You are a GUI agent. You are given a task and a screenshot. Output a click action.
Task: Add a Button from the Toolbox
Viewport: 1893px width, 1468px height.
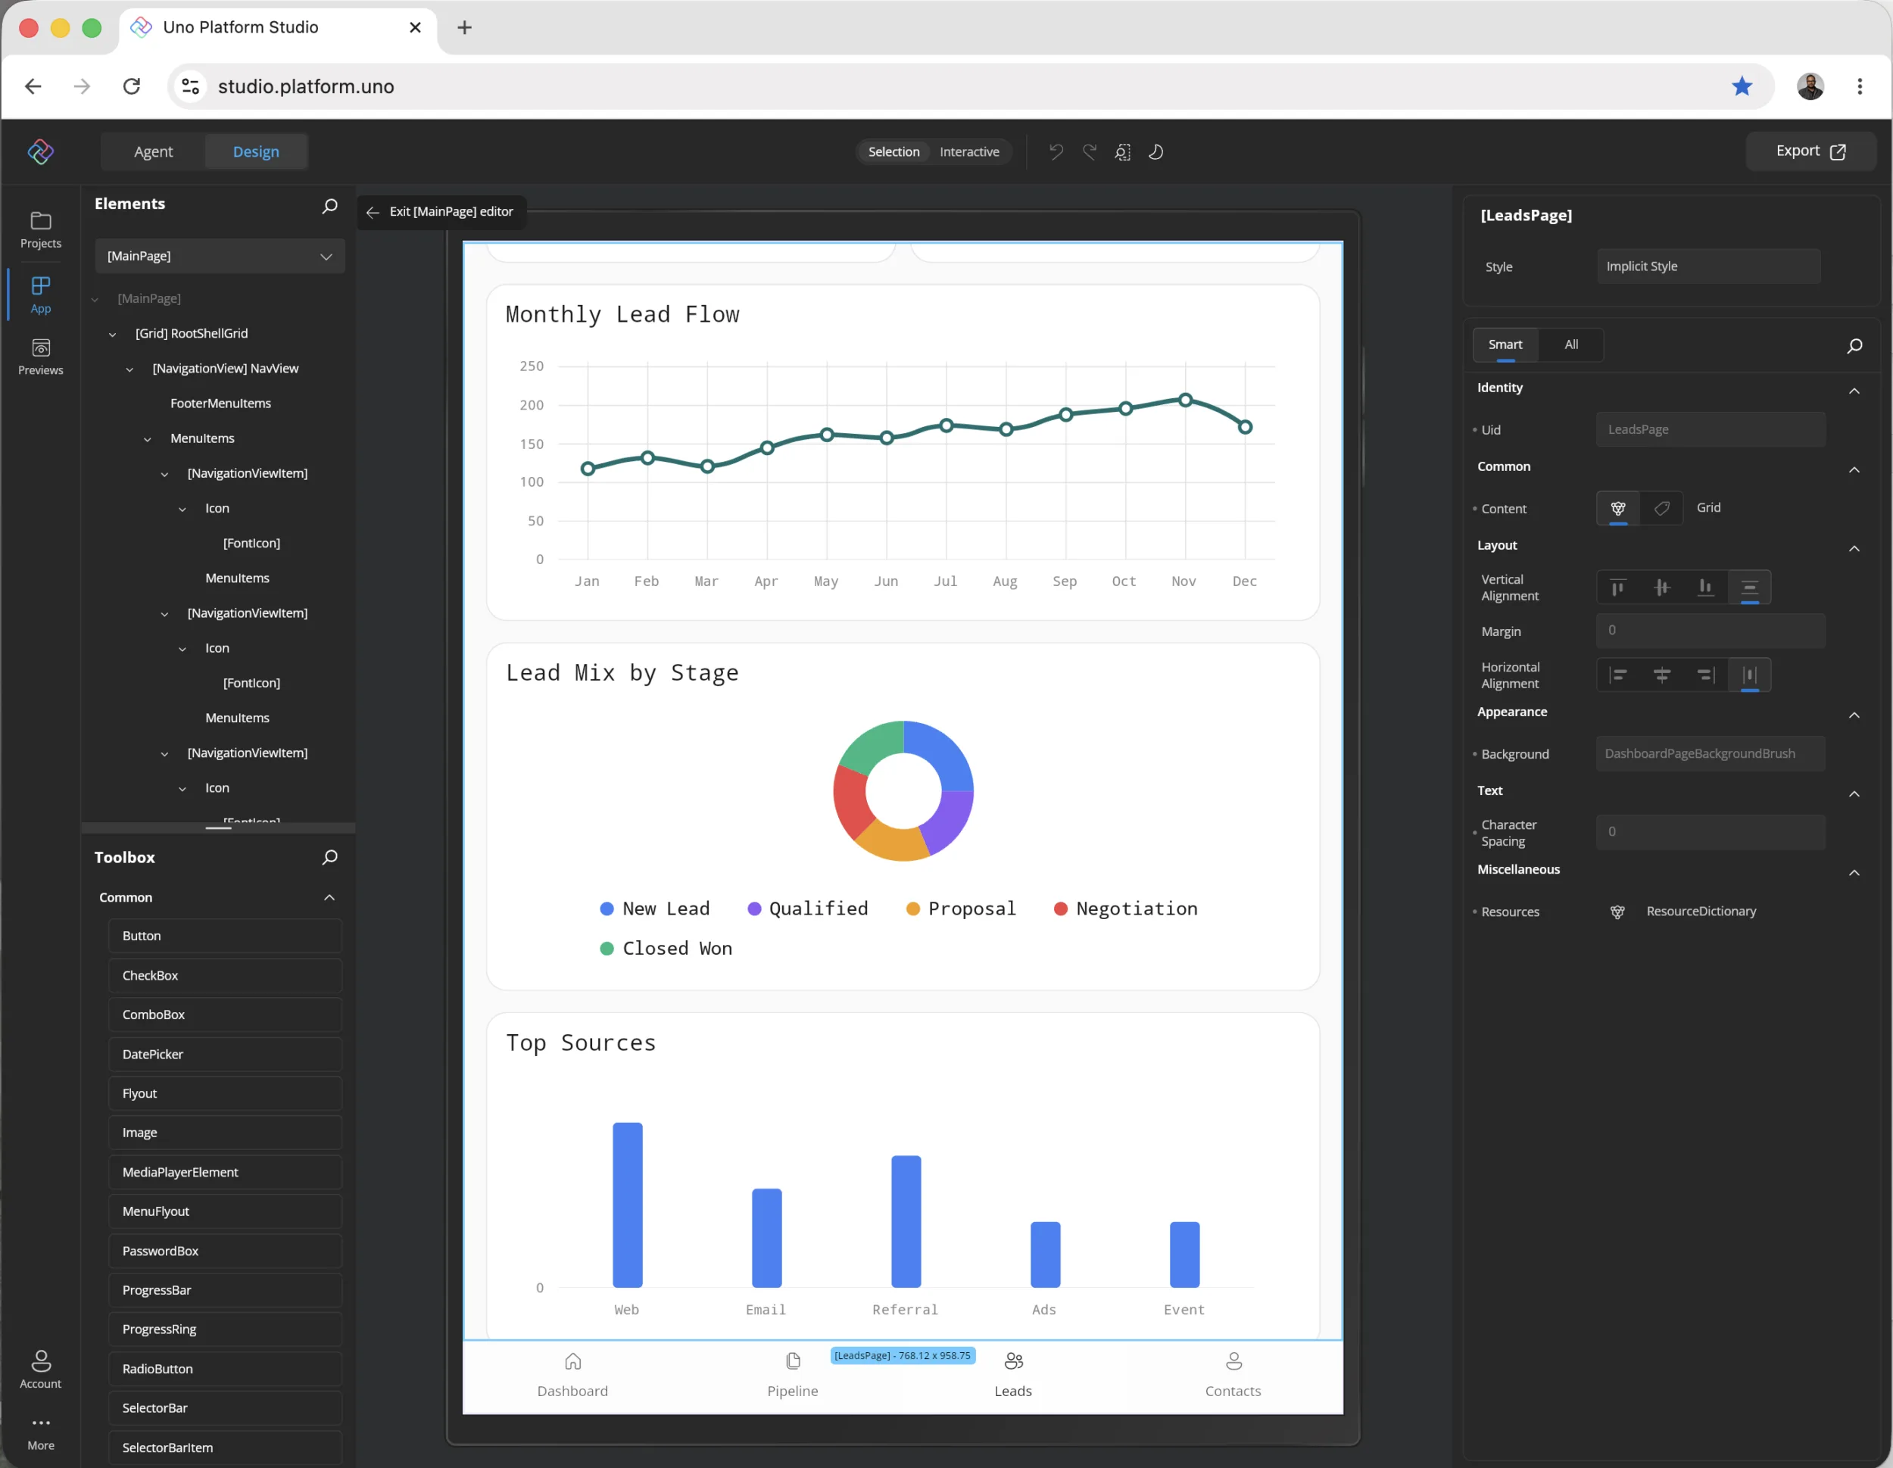226,936
